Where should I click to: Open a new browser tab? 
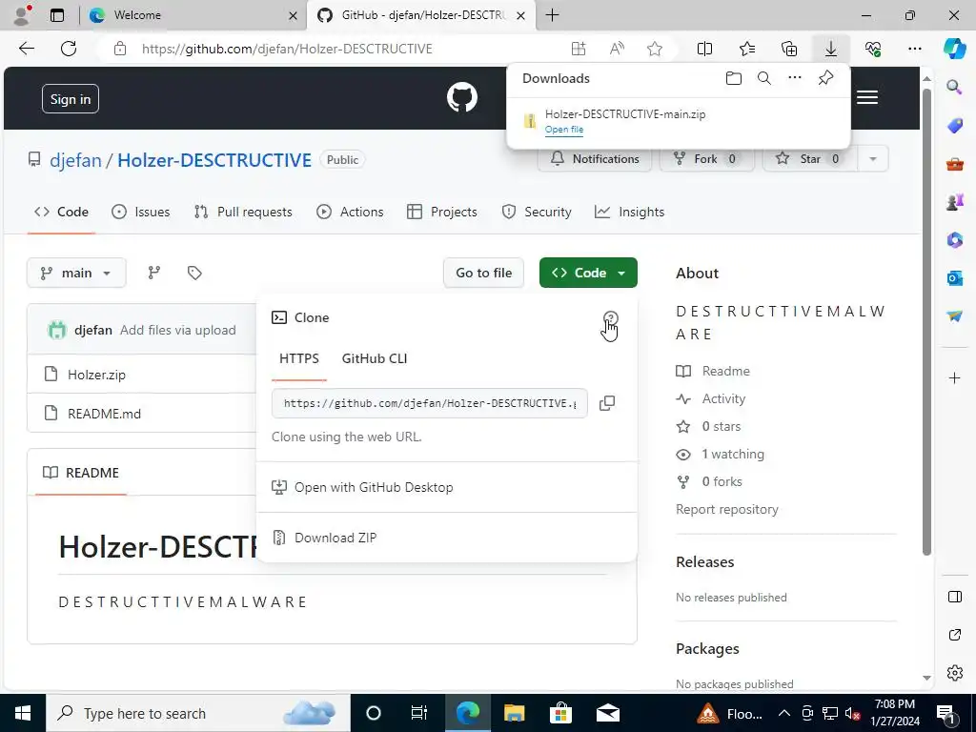pos(552,15)
